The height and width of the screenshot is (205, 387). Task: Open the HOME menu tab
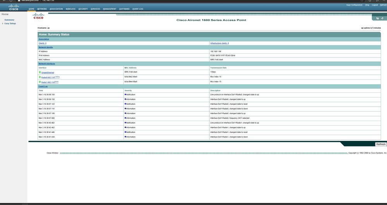click(31, 9)
